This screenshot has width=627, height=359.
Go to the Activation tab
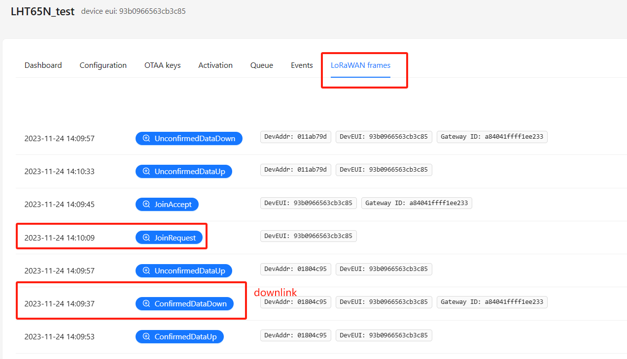[x=215, y=65]
